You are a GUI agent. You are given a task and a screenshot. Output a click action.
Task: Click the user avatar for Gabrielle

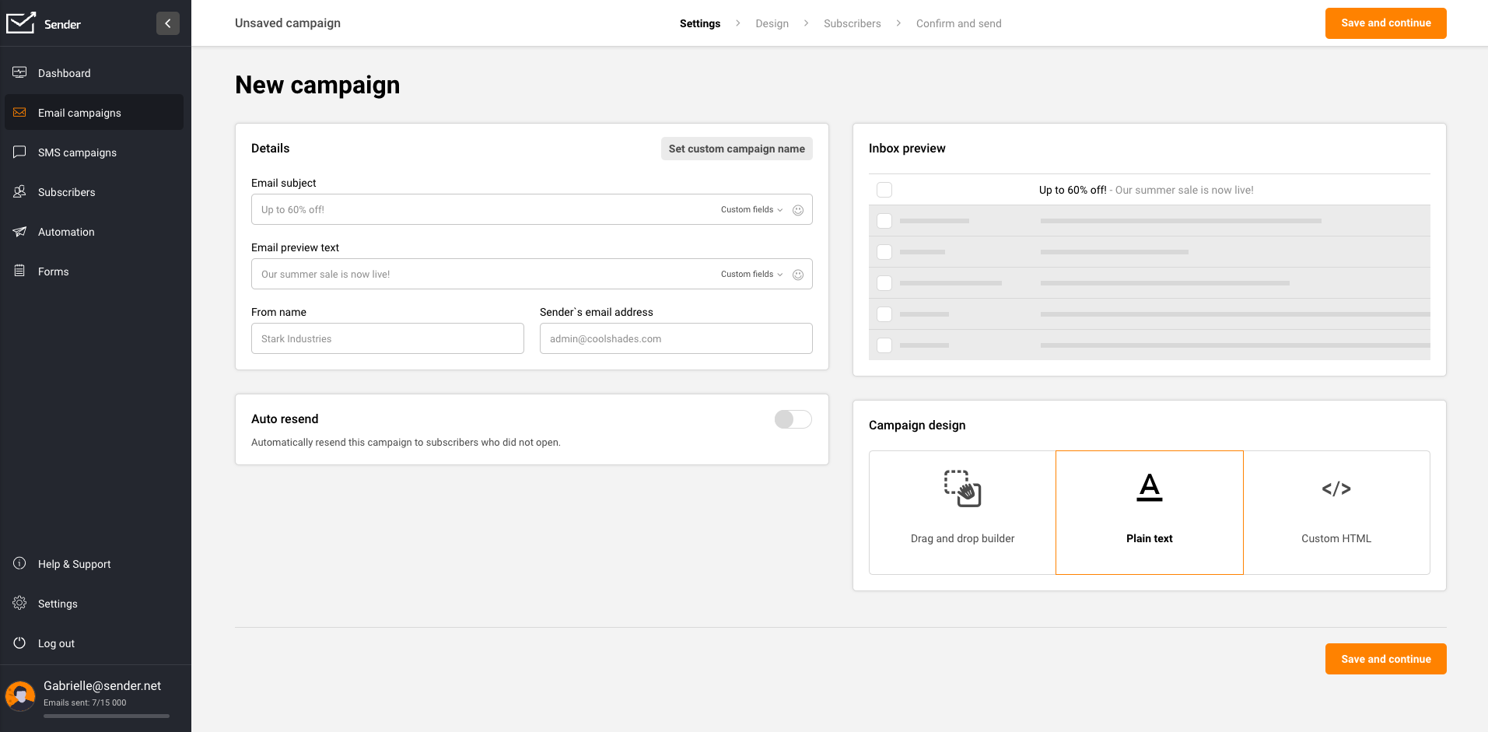pyautogui.click(x=20, y=695)
